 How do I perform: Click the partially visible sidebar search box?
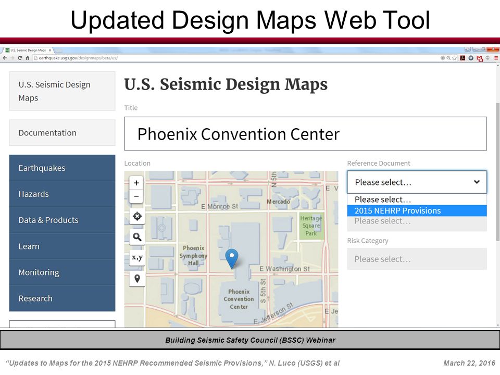click(x=62, y=324)
